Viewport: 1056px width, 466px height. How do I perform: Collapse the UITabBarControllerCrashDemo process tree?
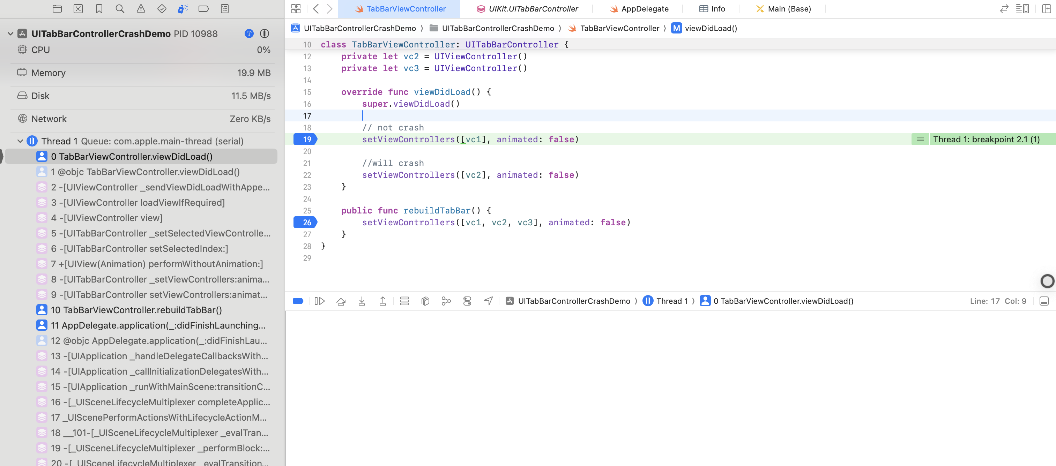coord(10,33)
